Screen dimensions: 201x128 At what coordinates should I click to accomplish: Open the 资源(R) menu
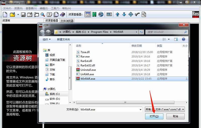click(x=18, y=8)
